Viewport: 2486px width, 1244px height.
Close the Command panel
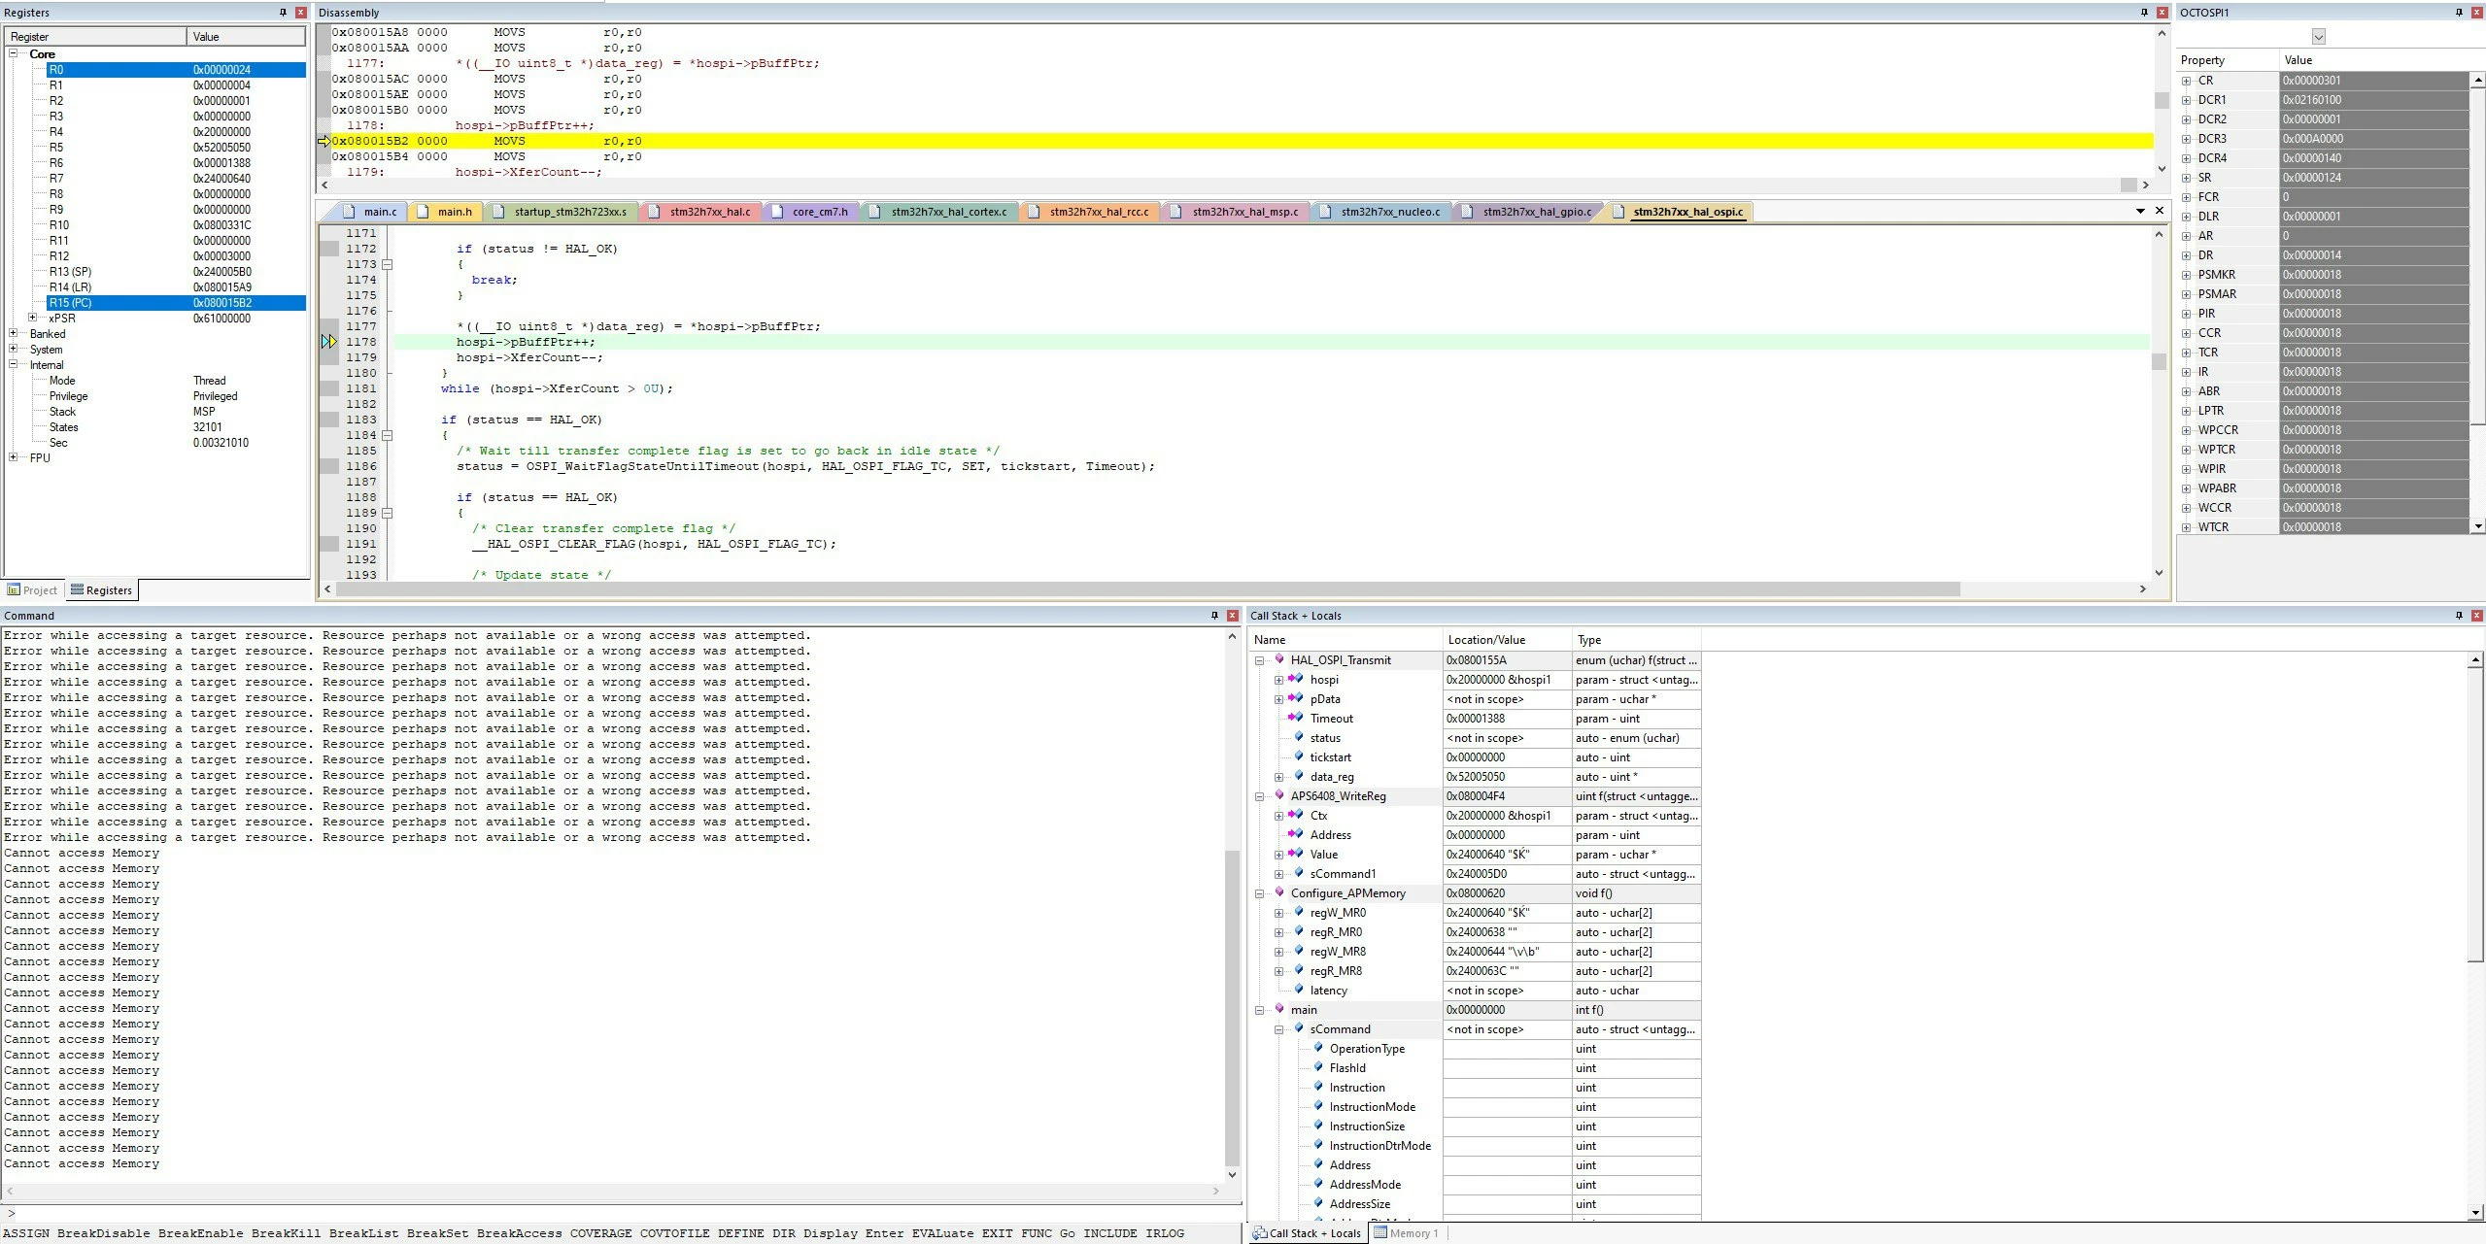[x=1232, y=616]
